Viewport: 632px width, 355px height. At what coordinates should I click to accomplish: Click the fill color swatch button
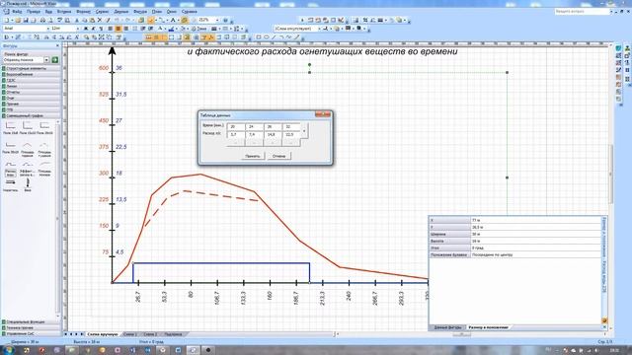(x=183, y=29)
